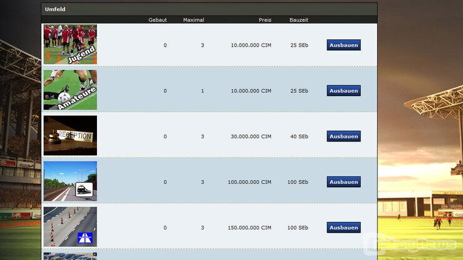Image resolution: width=463 pixels, height=260 pixels.
Task: Click the Bauzeit column header
Action: [299, 20]
